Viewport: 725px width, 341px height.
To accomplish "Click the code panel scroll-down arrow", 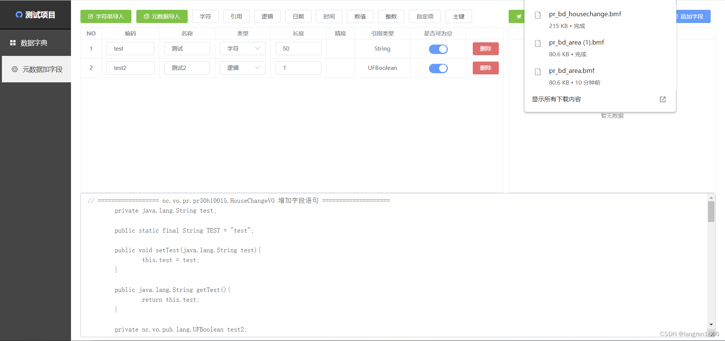I will 711,324.
